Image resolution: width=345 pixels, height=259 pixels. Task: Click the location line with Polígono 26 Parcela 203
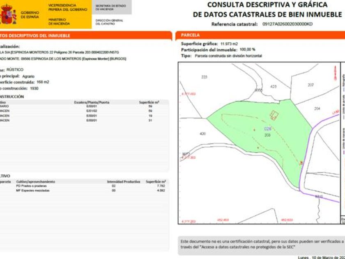[x=60, y=53]
